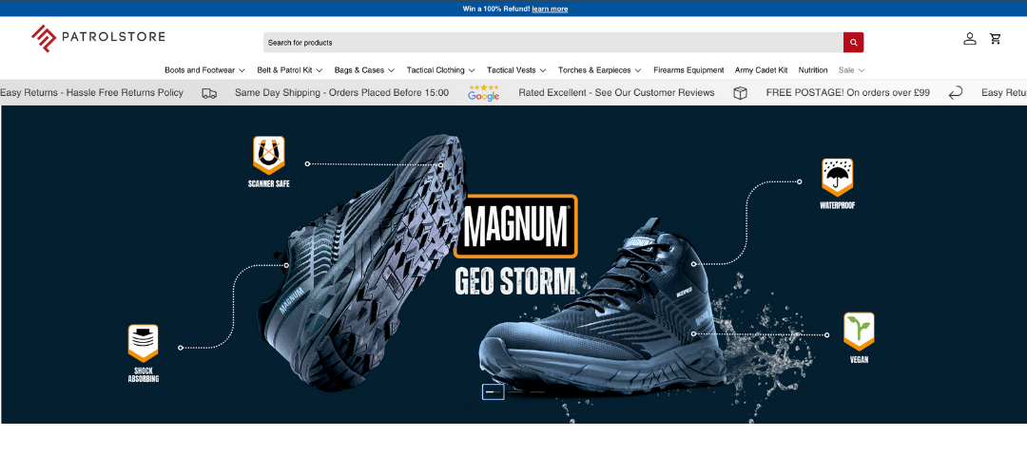
Task: Click the Geo Storm banner title
Action: click(515, 281)
